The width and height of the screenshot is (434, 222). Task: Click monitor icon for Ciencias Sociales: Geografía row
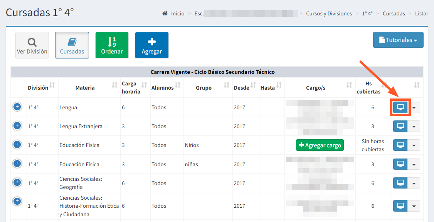[400, 183]
